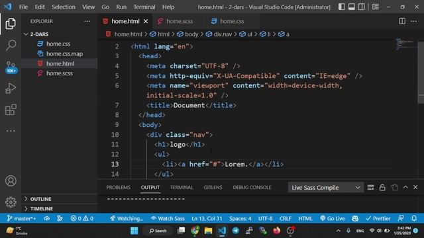The width and height of the screenshot is (424, 238).
Task: Open Explorer views and more actions ellipsis
Action: point(87,21)
